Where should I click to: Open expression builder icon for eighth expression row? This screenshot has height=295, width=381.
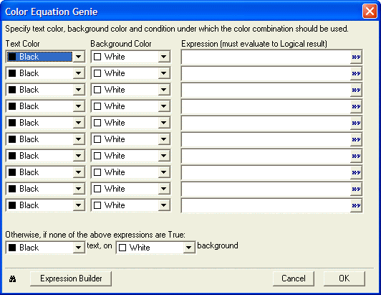356,173
